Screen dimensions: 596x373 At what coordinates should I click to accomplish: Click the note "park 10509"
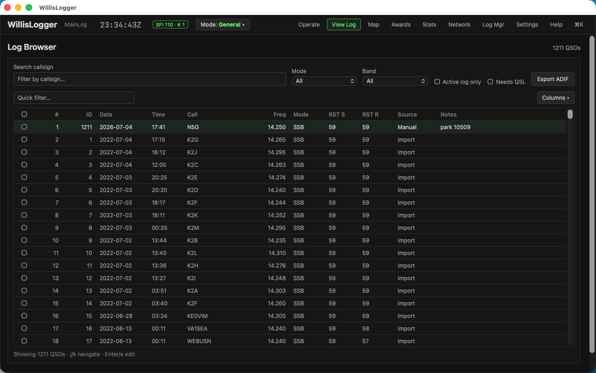click(455, 127)
